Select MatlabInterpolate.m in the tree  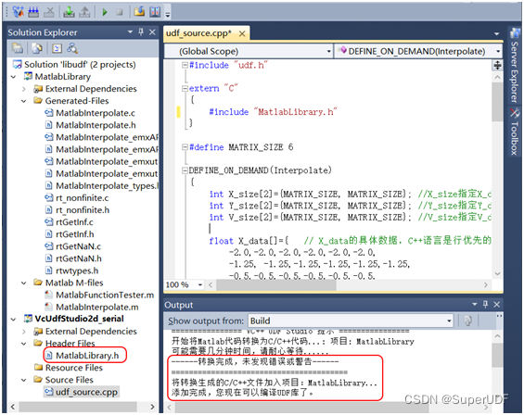96,307
